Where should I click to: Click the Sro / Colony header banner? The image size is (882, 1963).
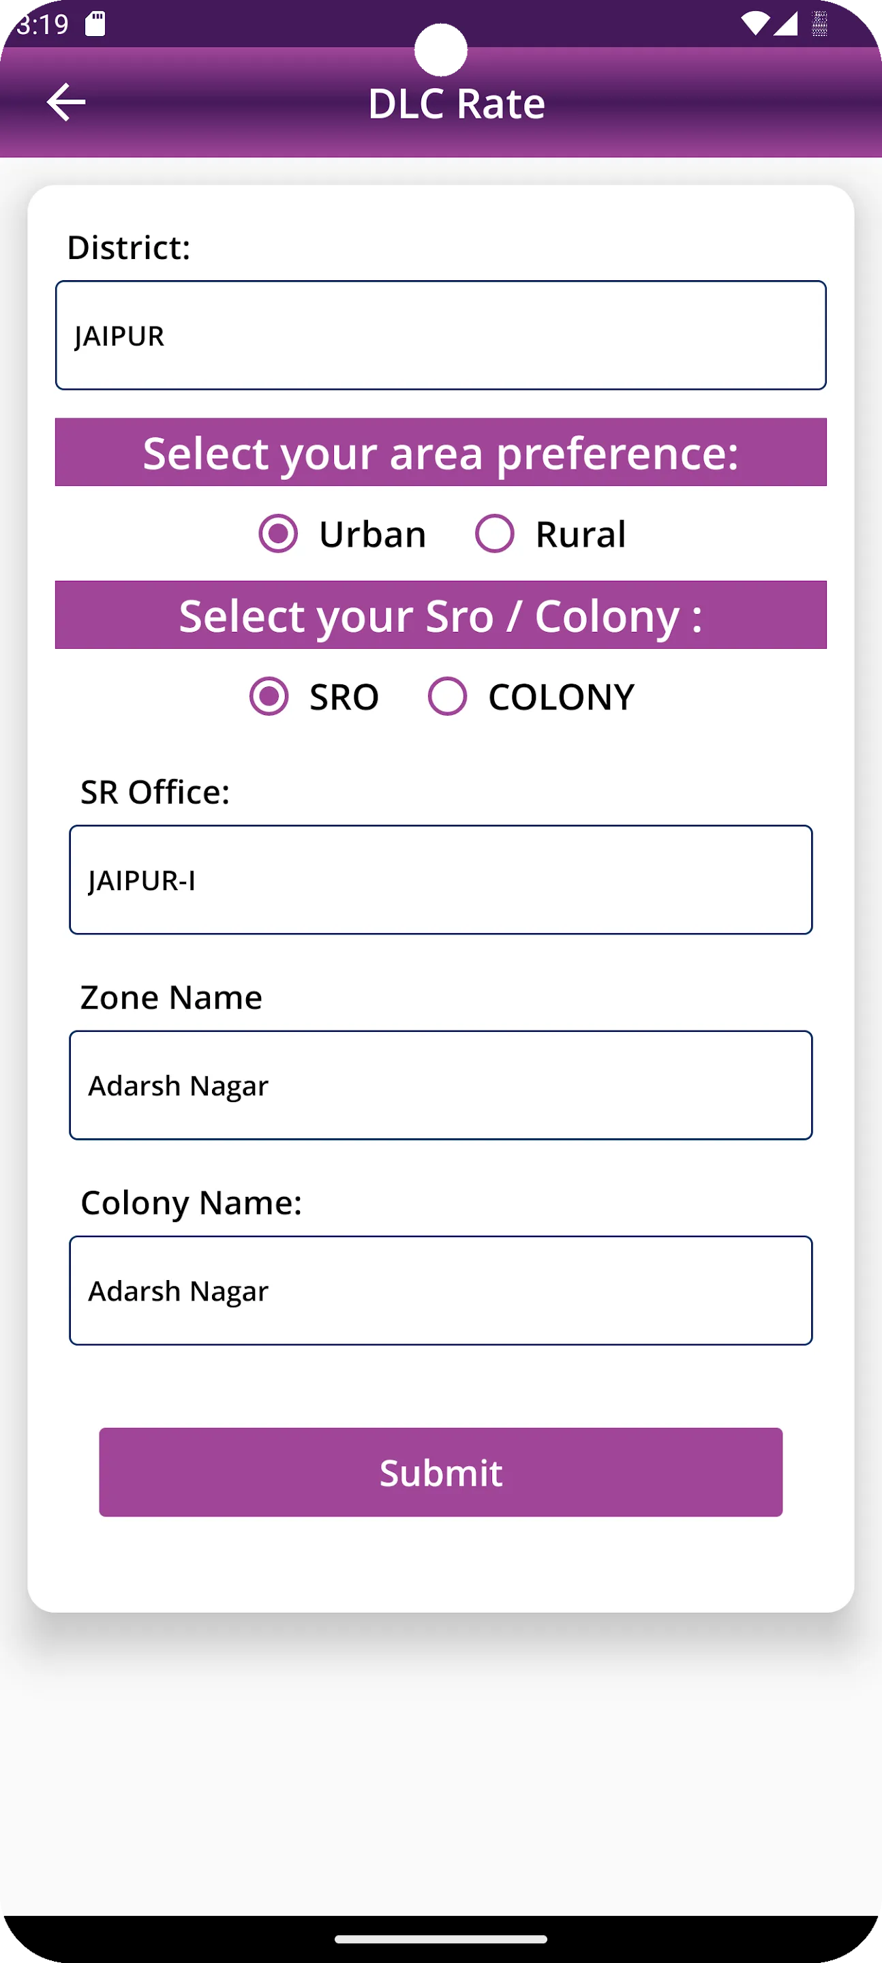pos(440,615)
